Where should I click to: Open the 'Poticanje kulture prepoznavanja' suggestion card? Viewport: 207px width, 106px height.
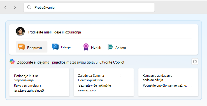[39, 82]
